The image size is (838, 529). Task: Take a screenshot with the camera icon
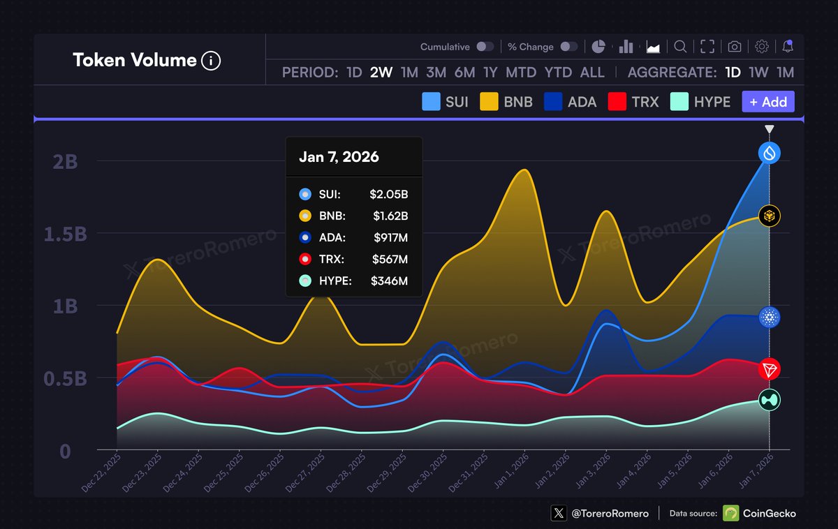733,46
